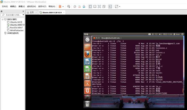The image size is (187, 110).
Task: Click lx.leesheen@gmail.com in terminal listing
Action: 168,43
